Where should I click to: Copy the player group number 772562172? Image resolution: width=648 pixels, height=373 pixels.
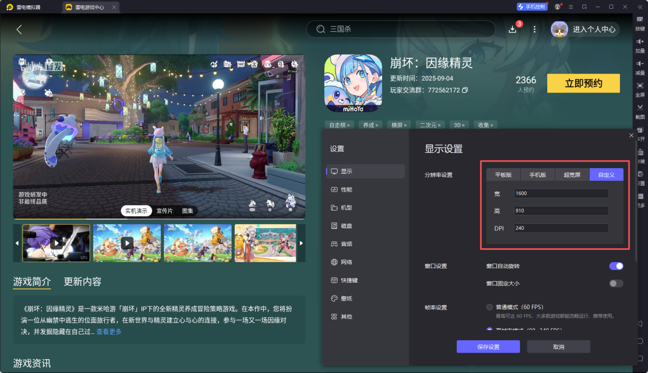[465, 90]
